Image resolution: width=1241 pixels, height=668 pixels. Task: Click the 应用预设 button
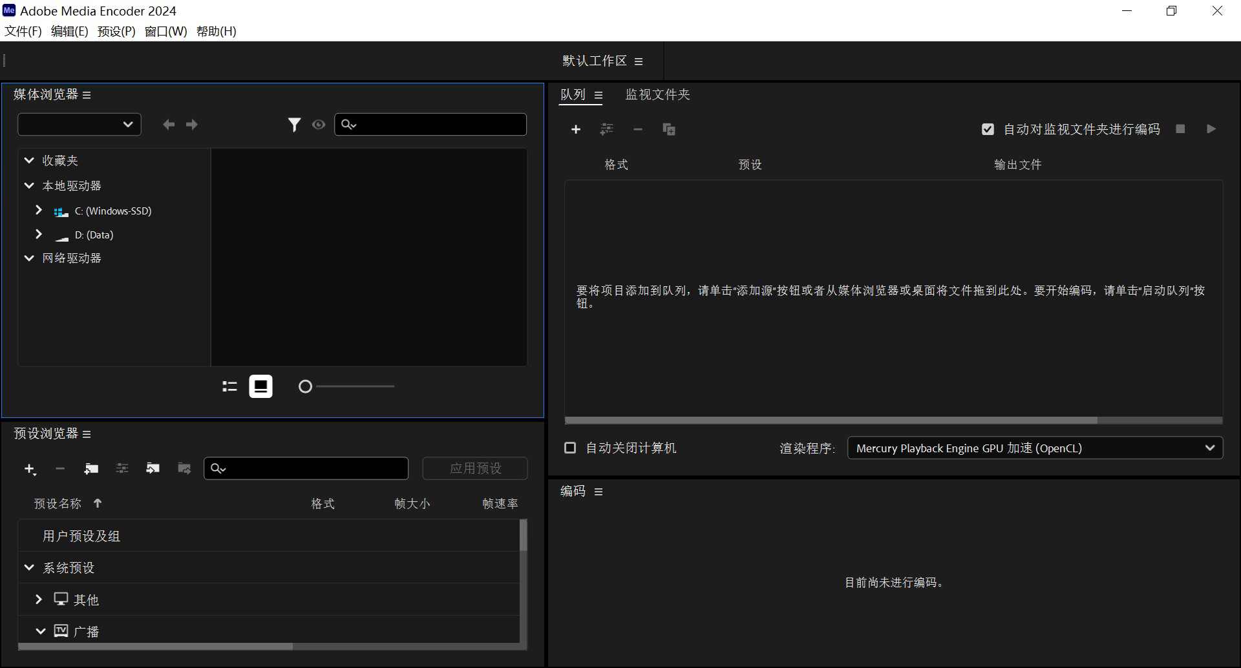pos(475,468)
